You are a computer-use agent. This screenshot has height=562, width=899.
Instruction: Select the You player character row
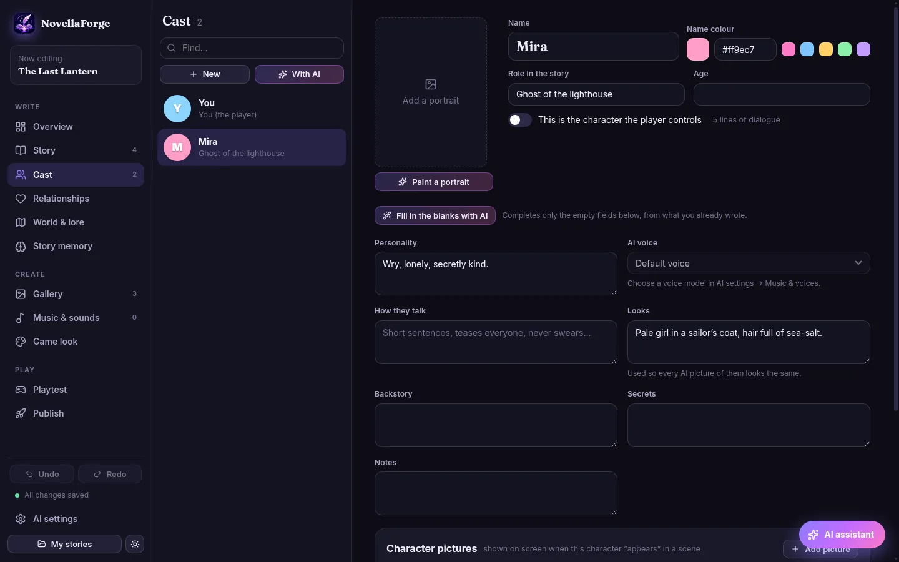pos(252,109)
